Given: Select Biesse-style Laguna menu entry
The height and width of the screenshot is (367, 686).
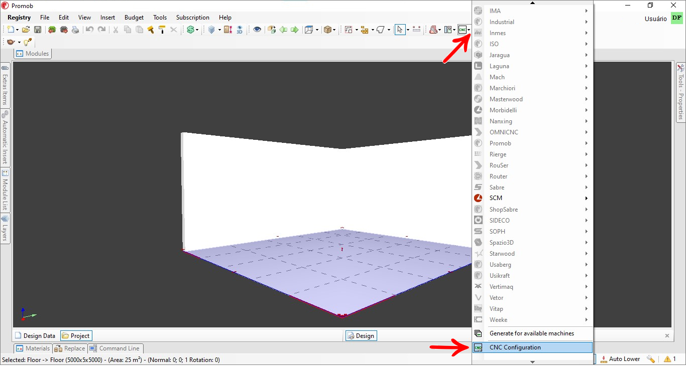Looking at the screenshot, I should pos(533,66).
